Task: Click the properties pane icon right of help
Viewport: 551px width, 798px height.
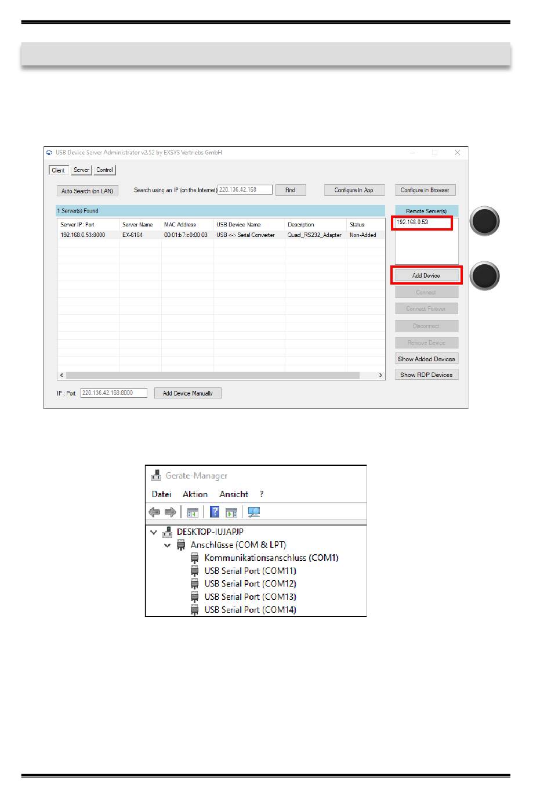Action: (x=231, y=512)
